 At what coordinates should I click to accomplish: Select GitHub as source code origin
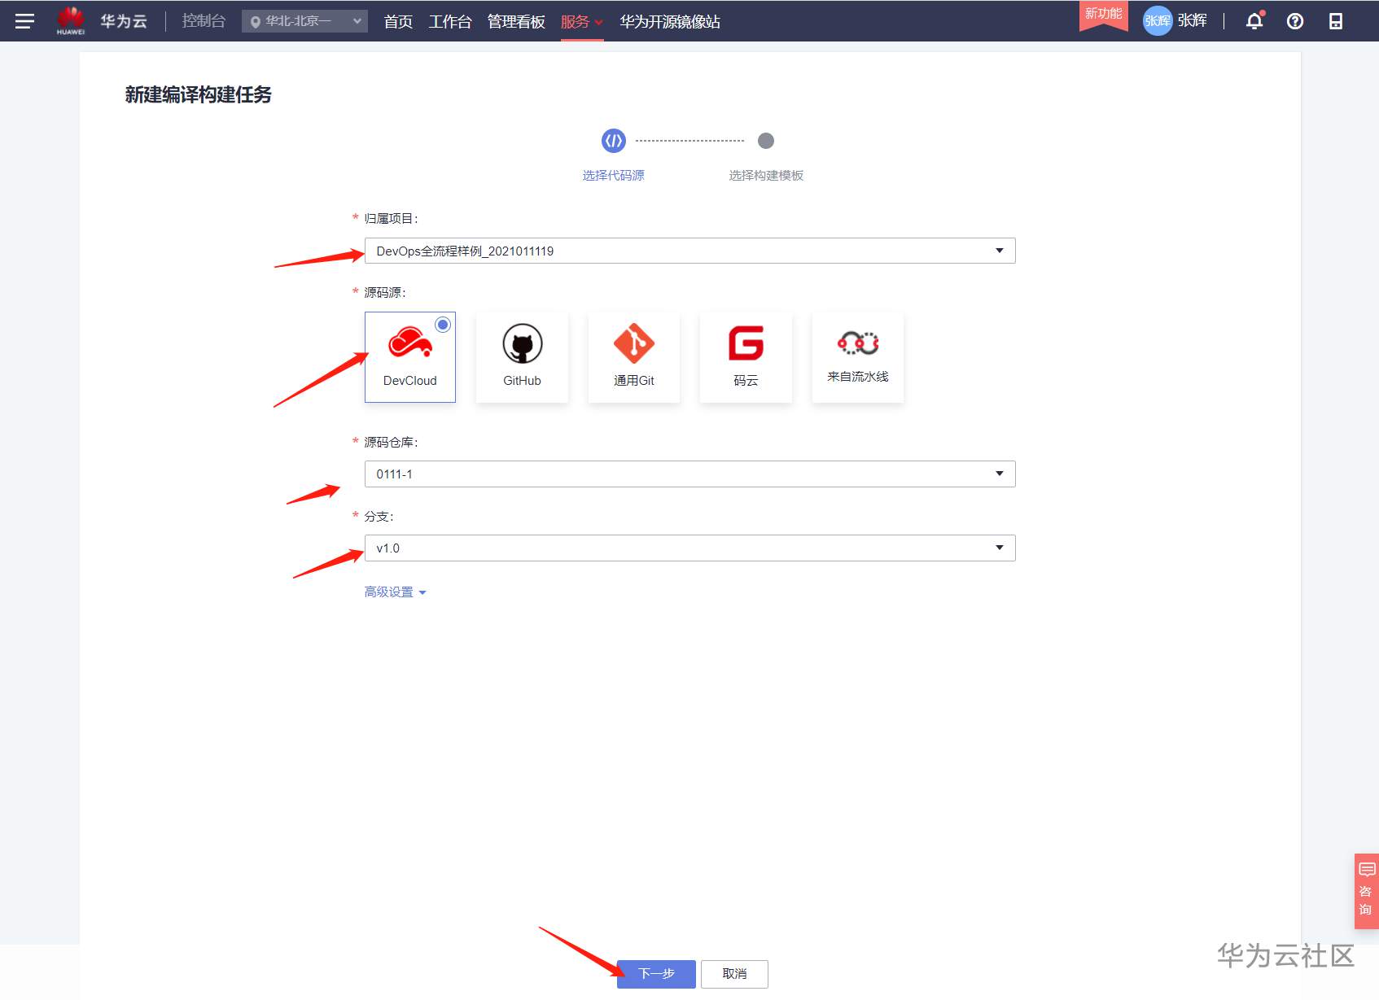pyautogui.click(x=522, y=357)
